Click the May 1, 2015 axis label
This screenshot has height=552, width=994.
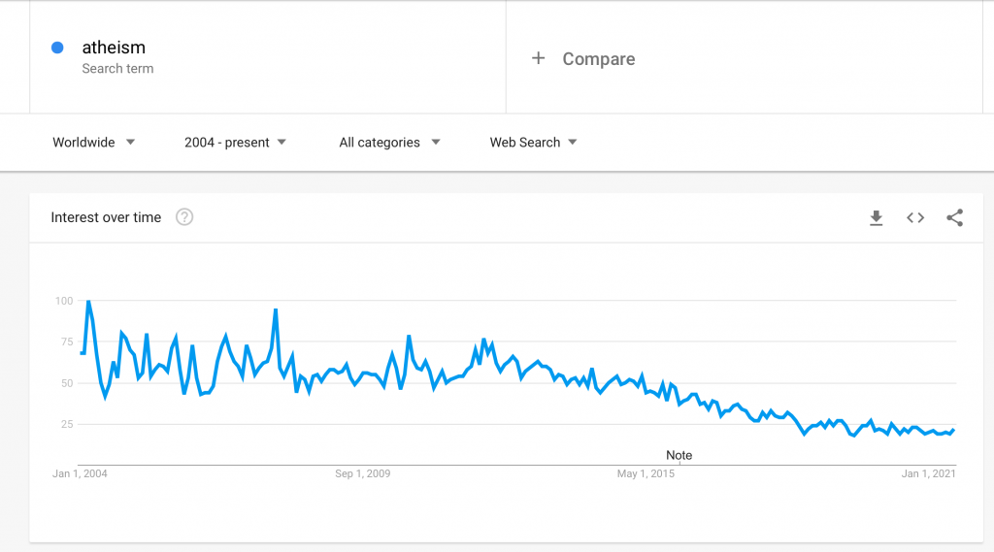coord(646,474)
